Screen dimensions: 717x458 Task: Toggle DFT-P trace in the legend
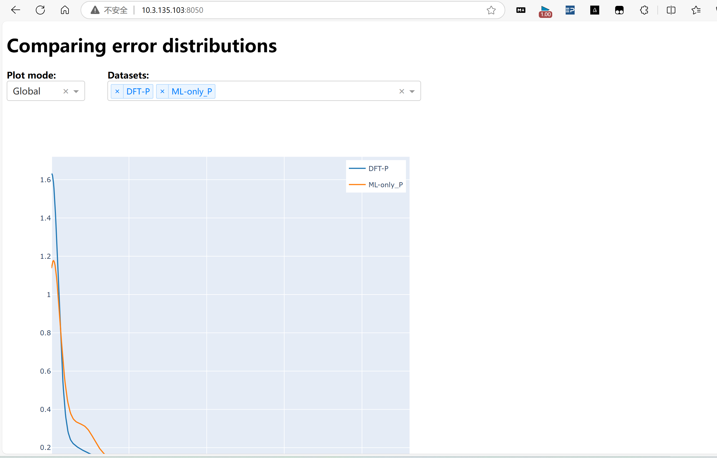click(x=369, y=168)
